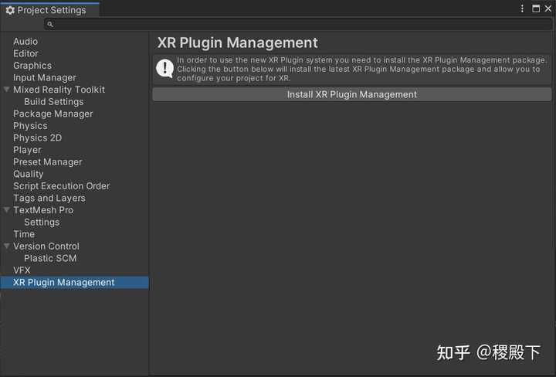Open Physics 2D settings
This screenshot has height=377, width=556.
point(37,138)
